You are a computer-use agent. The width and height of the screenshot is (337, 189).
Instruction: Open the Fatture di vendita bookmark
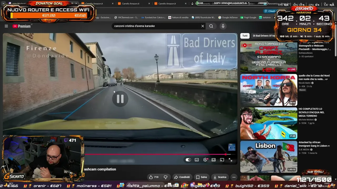click(178, 18)
